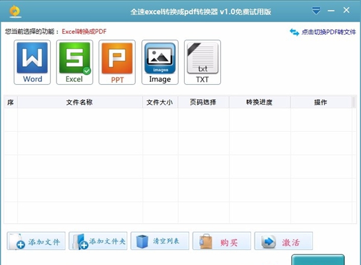The height and width of the screenshot is (265, 361).
Task: Choose the Image conversion icon
Action: (x=160, y=62)
